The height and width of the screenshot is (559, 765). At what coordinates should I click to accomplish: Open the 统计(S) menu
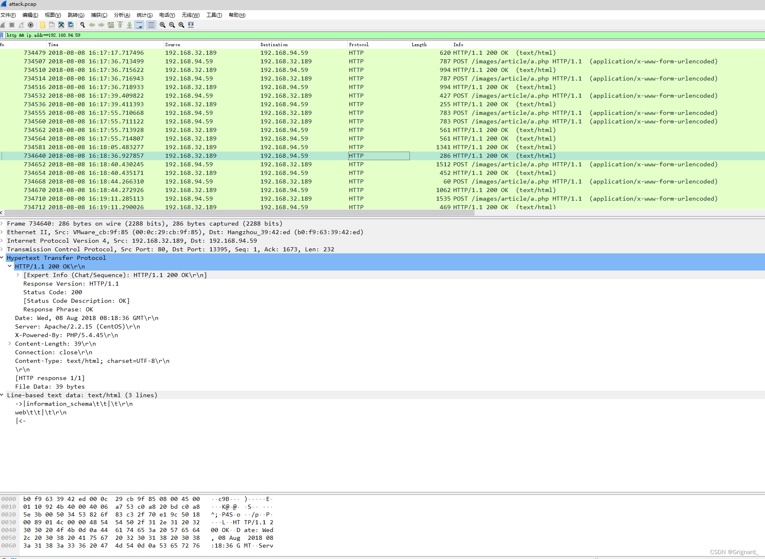coord(145,15)
